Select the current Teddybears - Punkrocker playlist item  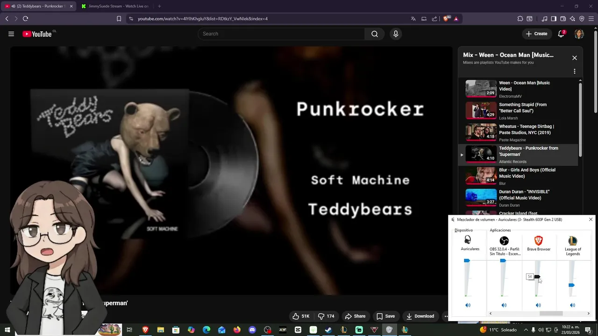(518, 154)
